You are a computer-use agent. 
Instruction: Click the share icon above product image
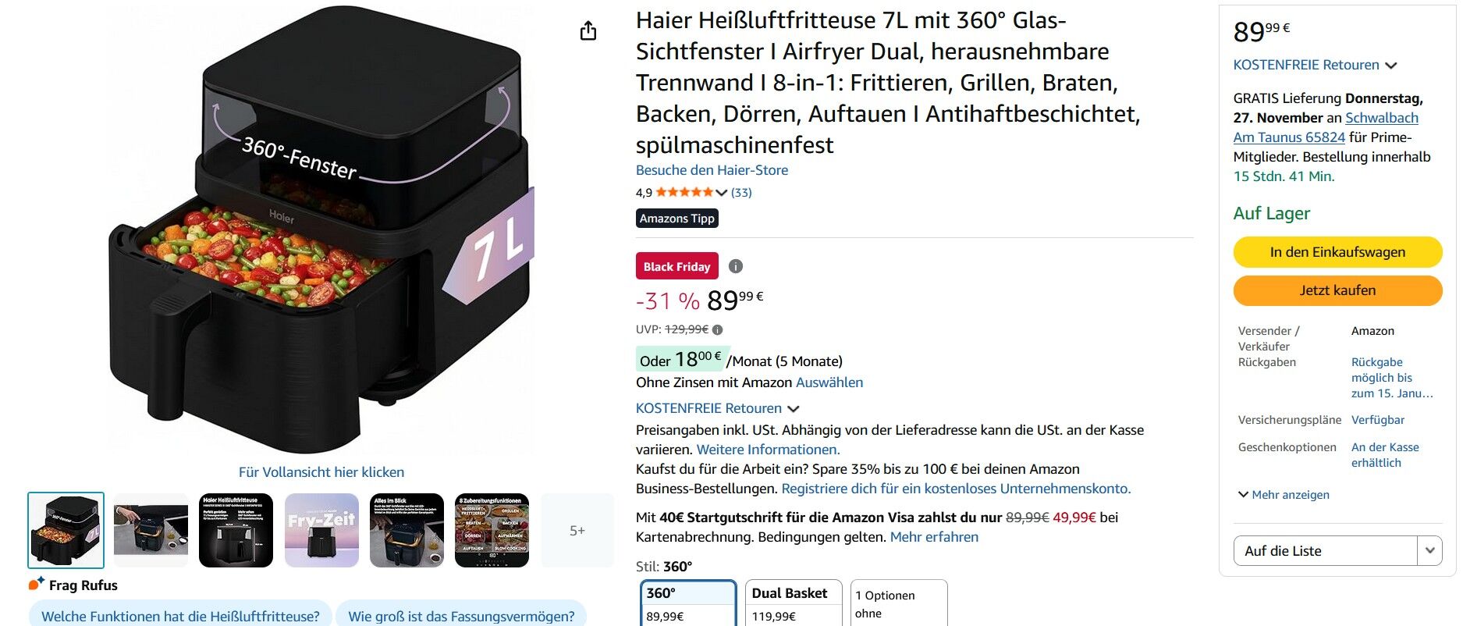tap(588, 30)
